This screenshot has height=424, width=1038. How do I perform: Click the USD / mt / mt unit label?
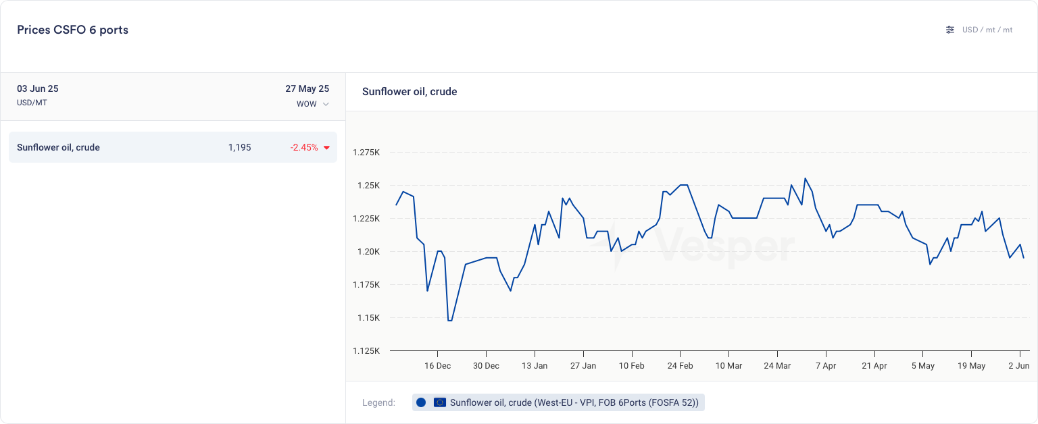987,30
